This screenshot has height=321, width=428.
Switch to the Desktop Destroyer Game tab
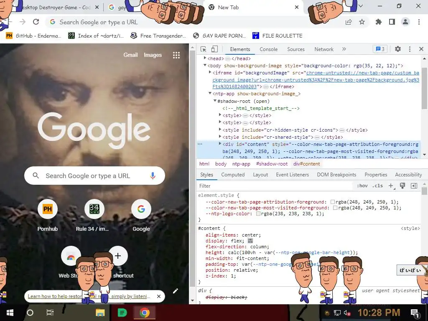coord(56,8)
